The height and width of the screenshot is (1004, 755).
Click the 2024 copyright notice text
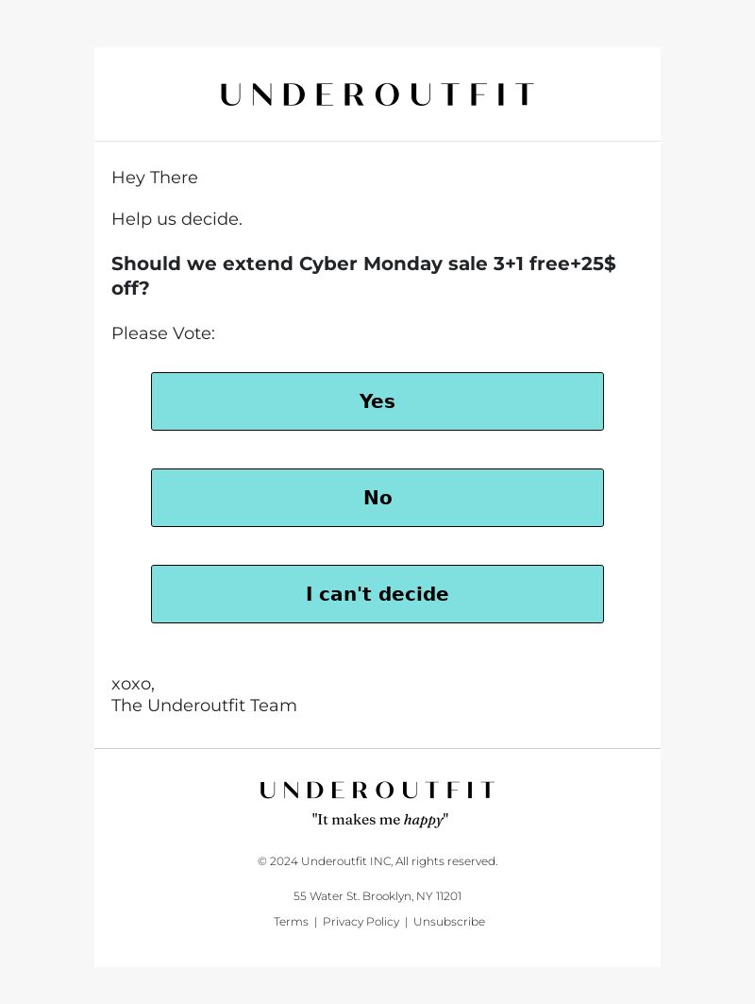377,861
